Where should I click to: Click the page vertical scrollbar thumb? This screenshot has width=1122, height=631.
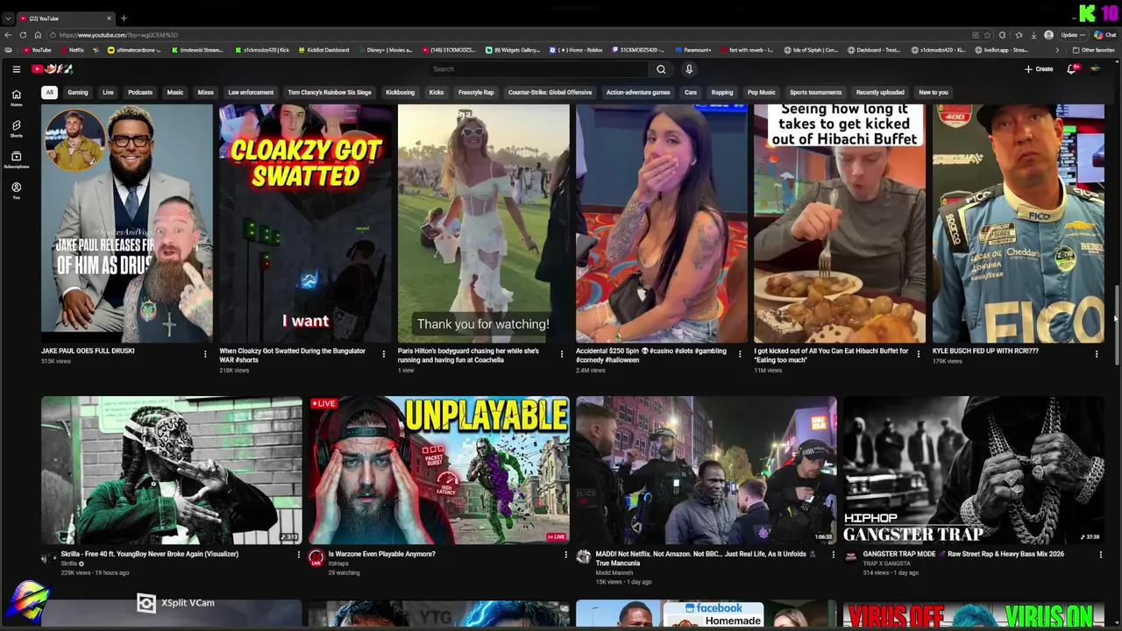[1116, 324]
